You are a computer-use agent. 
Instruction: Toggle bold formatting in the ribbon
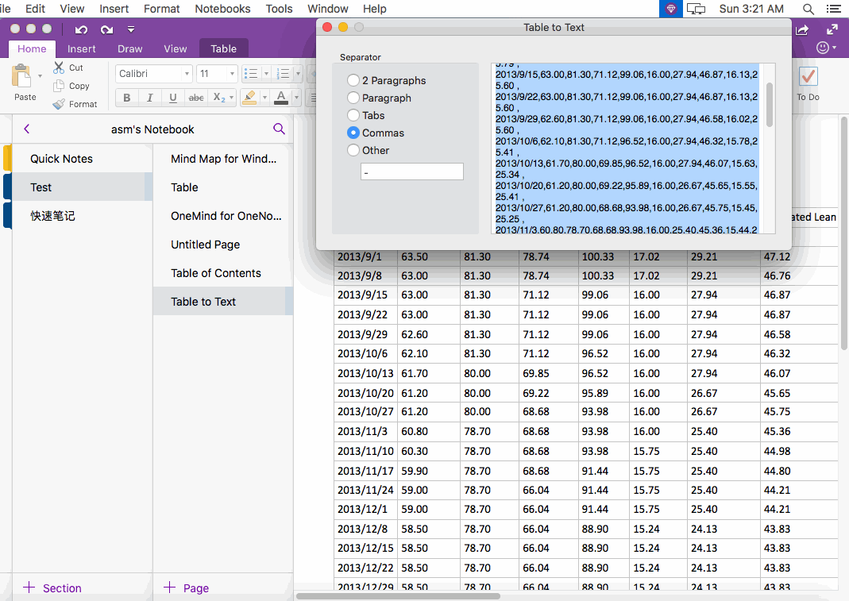[x=126, y=97]
